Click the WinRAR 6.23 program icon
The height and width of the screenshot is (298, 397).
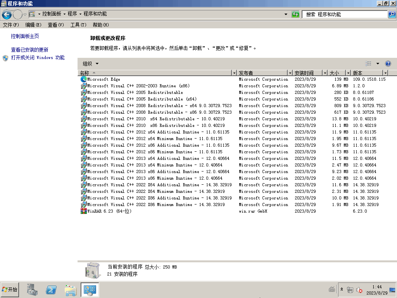point(83,211)
